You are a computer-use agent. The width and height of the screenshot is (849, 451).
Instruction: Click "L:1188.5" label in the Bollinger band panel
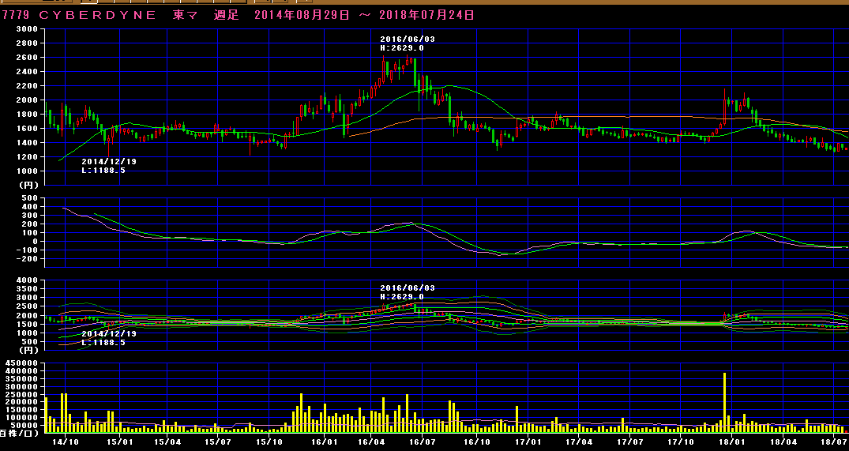coord(103,342)
